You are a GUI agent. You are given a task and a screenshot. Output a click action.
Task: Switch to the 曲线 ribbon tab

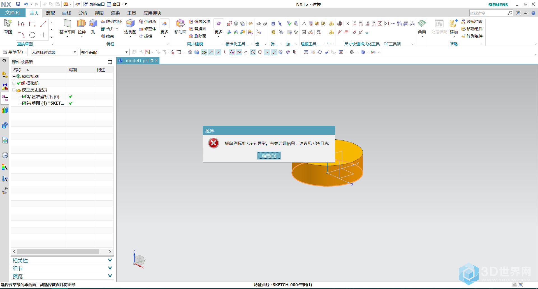click(67, 13)
